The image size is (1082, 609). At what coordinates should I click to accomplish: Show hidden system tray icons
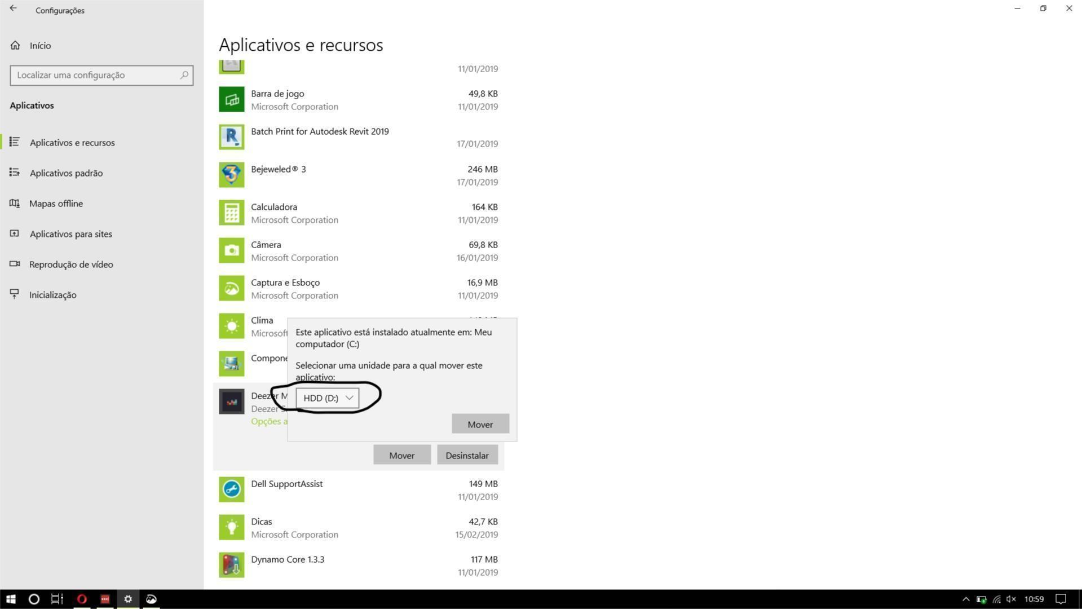click(x=966, y=599)
